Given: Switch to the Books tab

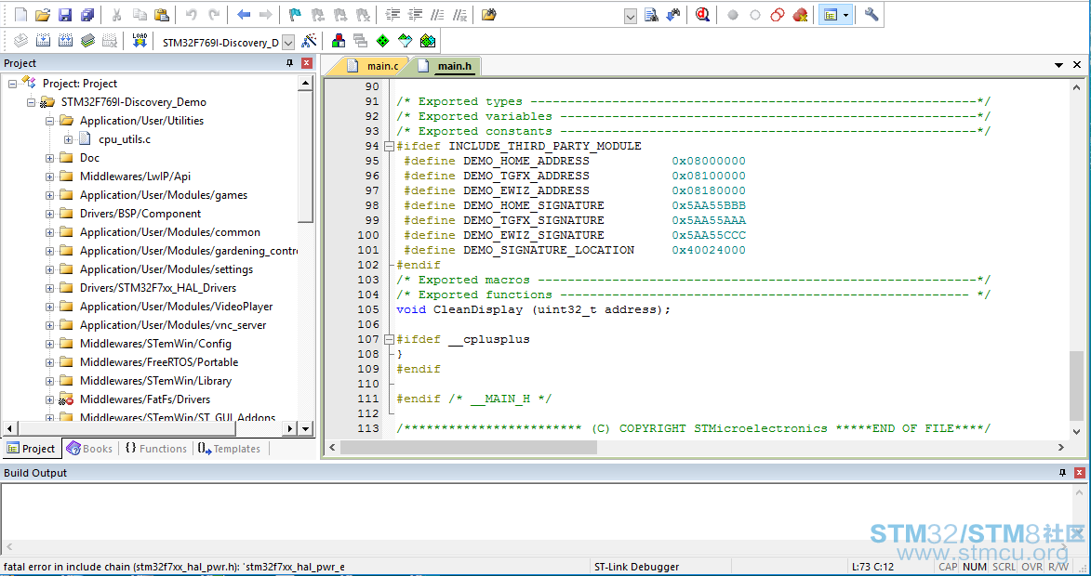Looking at the screenshot, I should pyautogui.click(x=90, y=449).
